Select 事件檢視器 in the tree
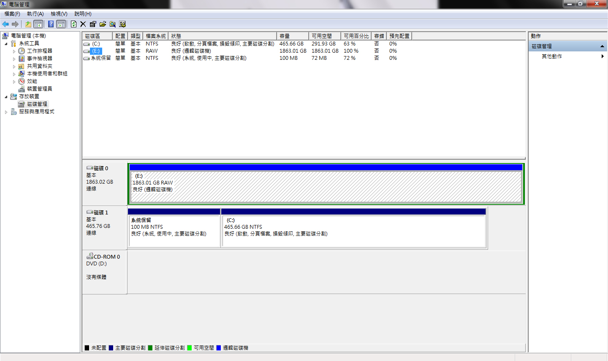The image size is (608, 361). coord(40,59)
